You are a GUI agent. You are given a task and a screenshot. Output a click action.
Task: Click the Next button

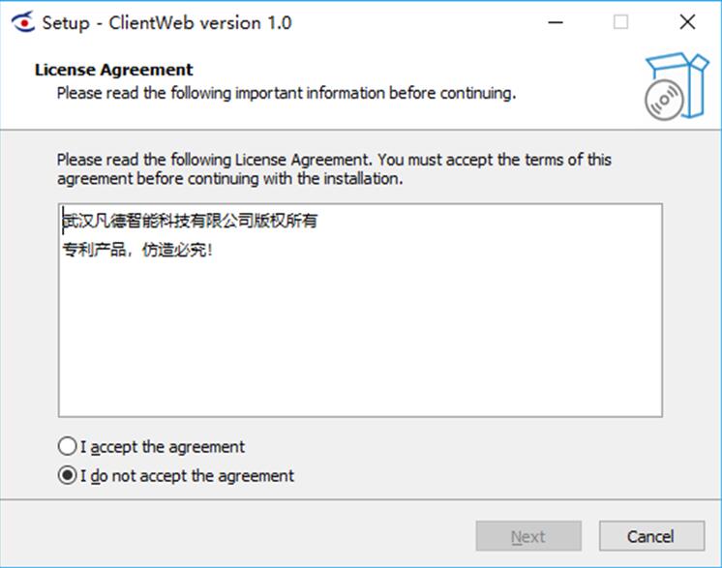click(x=528, y=536)
